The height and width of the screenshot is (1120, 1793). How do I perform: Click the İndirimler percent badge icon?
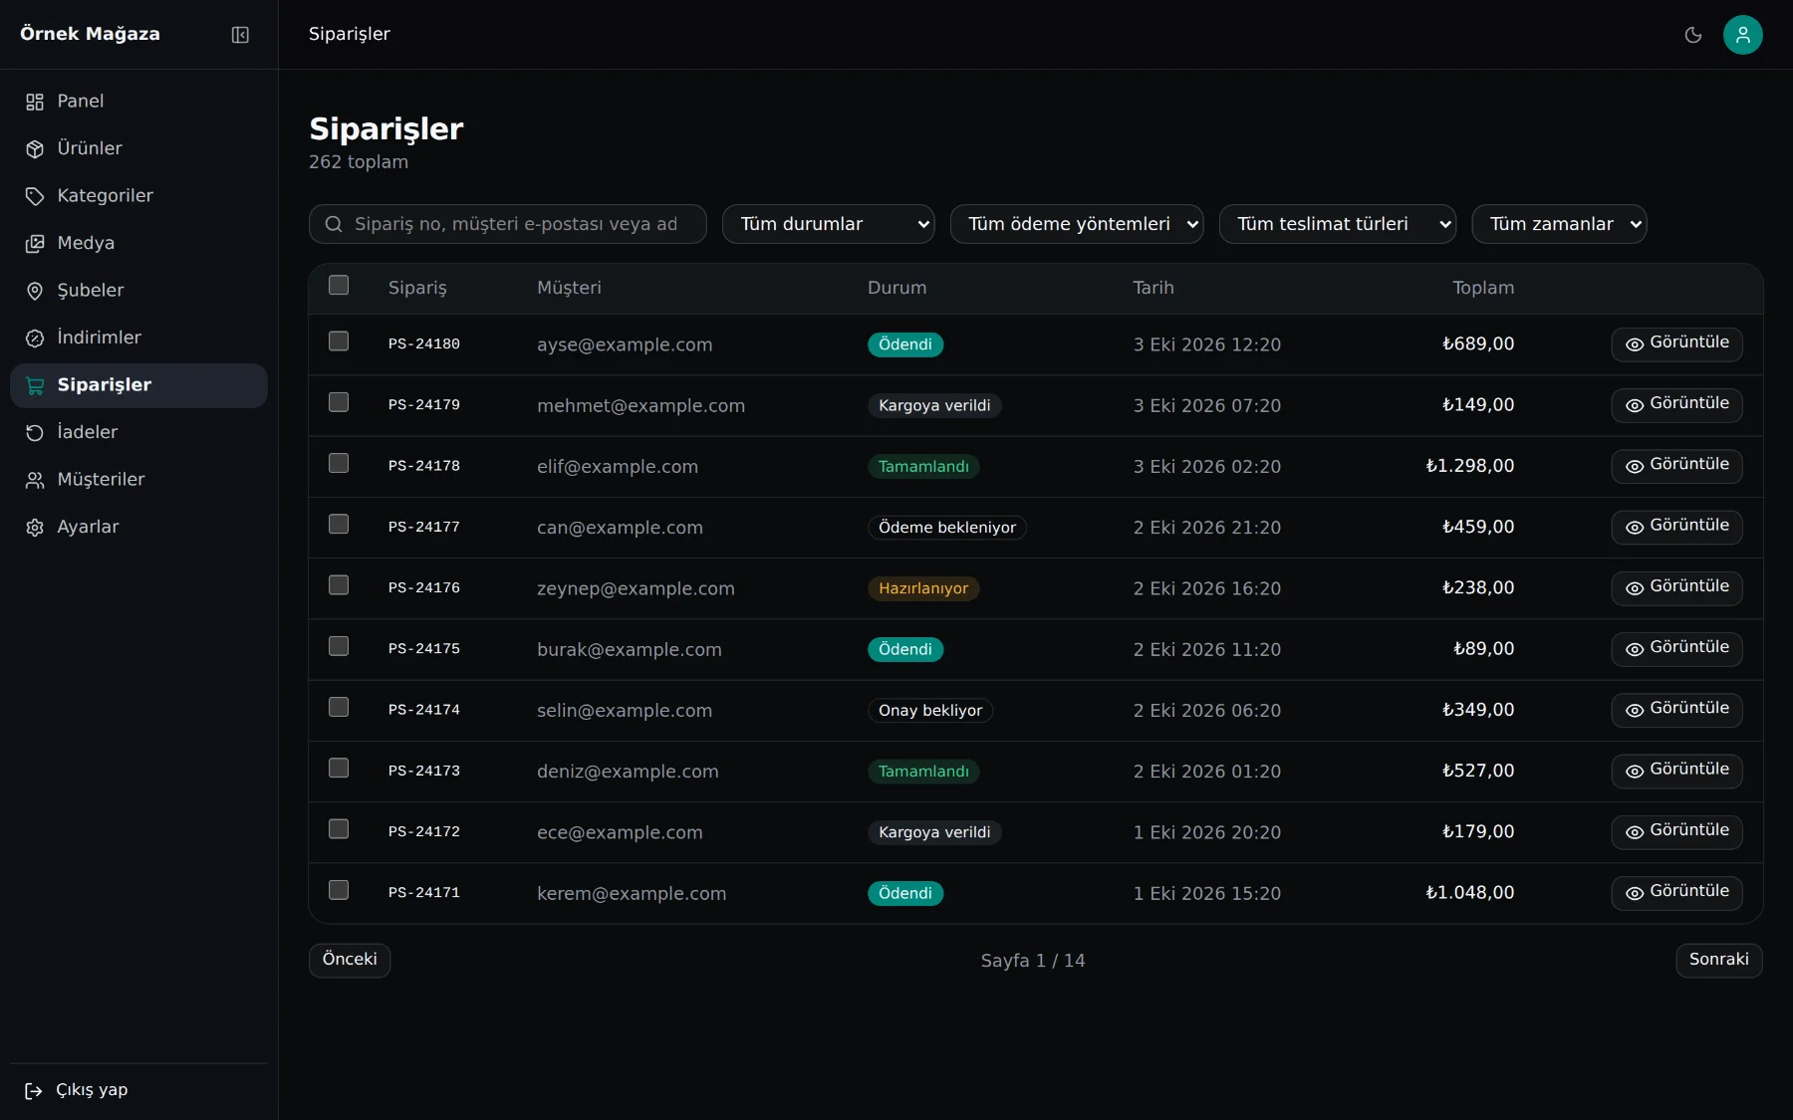[35, 338]
